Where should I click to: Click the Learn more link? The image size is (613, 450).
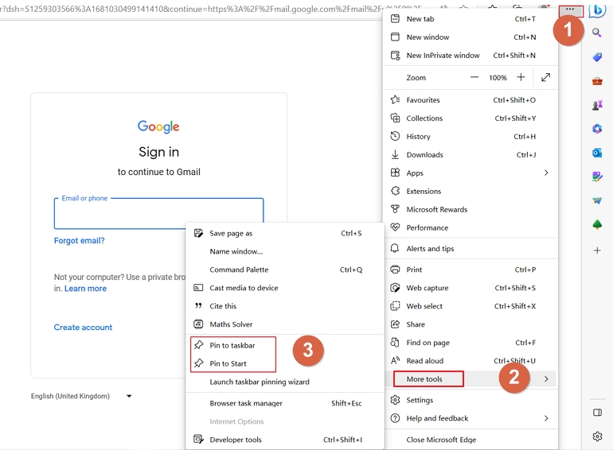coord(86,289)
